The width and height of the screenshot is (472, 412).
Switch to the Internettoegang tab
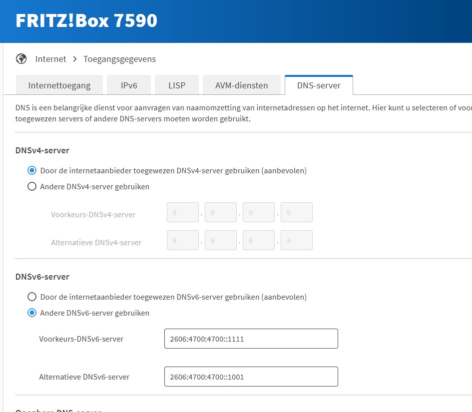[59, 85]
